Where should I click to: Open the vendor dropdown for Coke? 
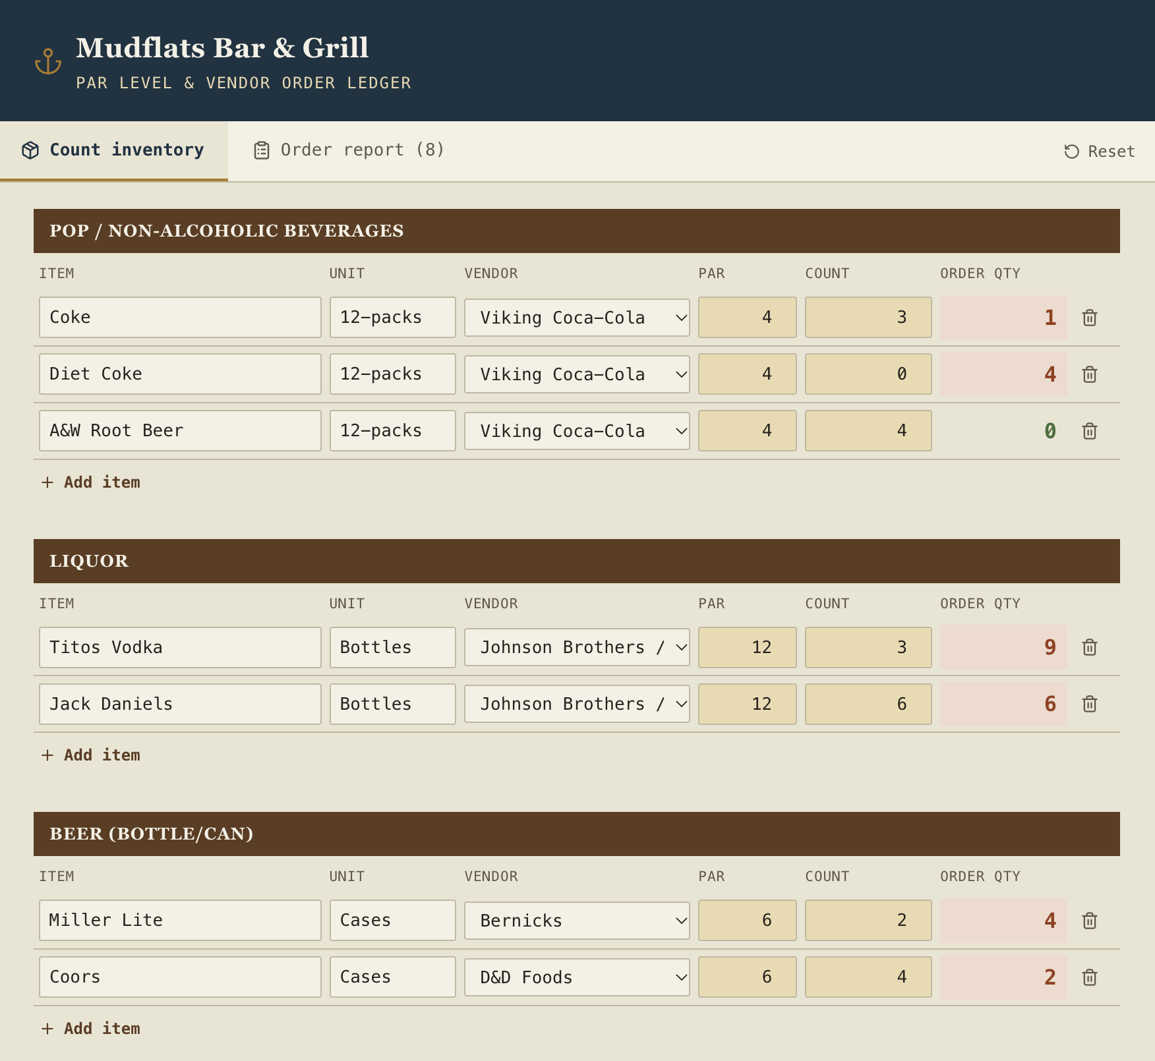[x=577, y=318]
